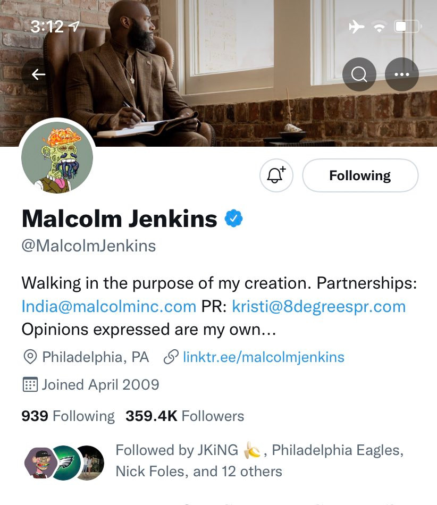Tap Philadelphia Eagles follower avatar
The width and height of the screenshot is (437, 505).
pos(66,463)
